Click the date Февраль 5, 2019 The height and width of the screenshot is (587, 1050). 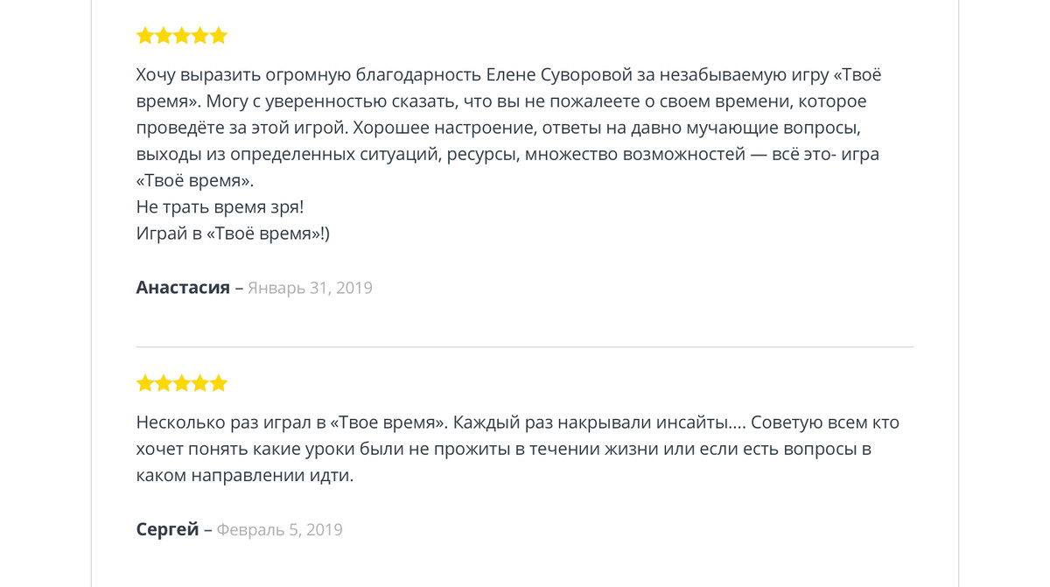tap(279, 529)
